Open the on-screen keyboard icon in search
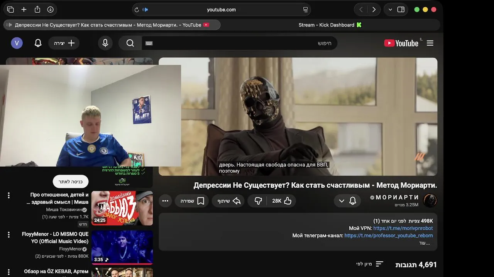The width and height of the screenshot is (494, 277). click(x=149, y=43)
